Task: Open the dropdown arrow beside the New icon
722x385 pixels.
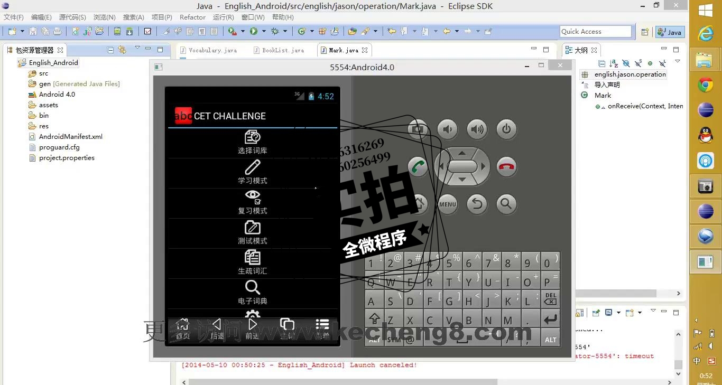Action: pyautogui.click(x=22, y=31)
